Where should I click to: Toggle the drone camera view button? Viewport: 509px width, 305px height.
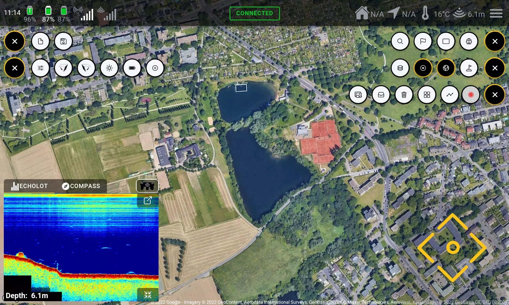click(x=147, y=186)
